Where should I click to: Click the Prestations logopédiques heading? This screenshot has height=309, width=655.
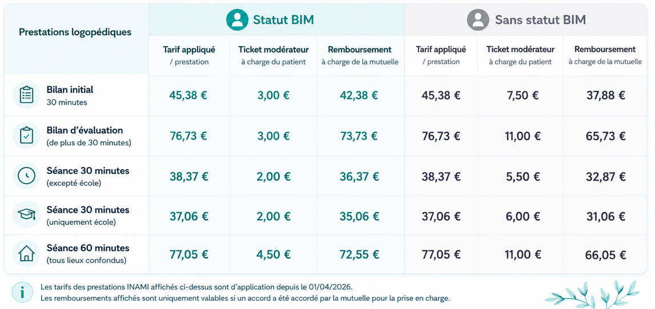coord(75,32)
